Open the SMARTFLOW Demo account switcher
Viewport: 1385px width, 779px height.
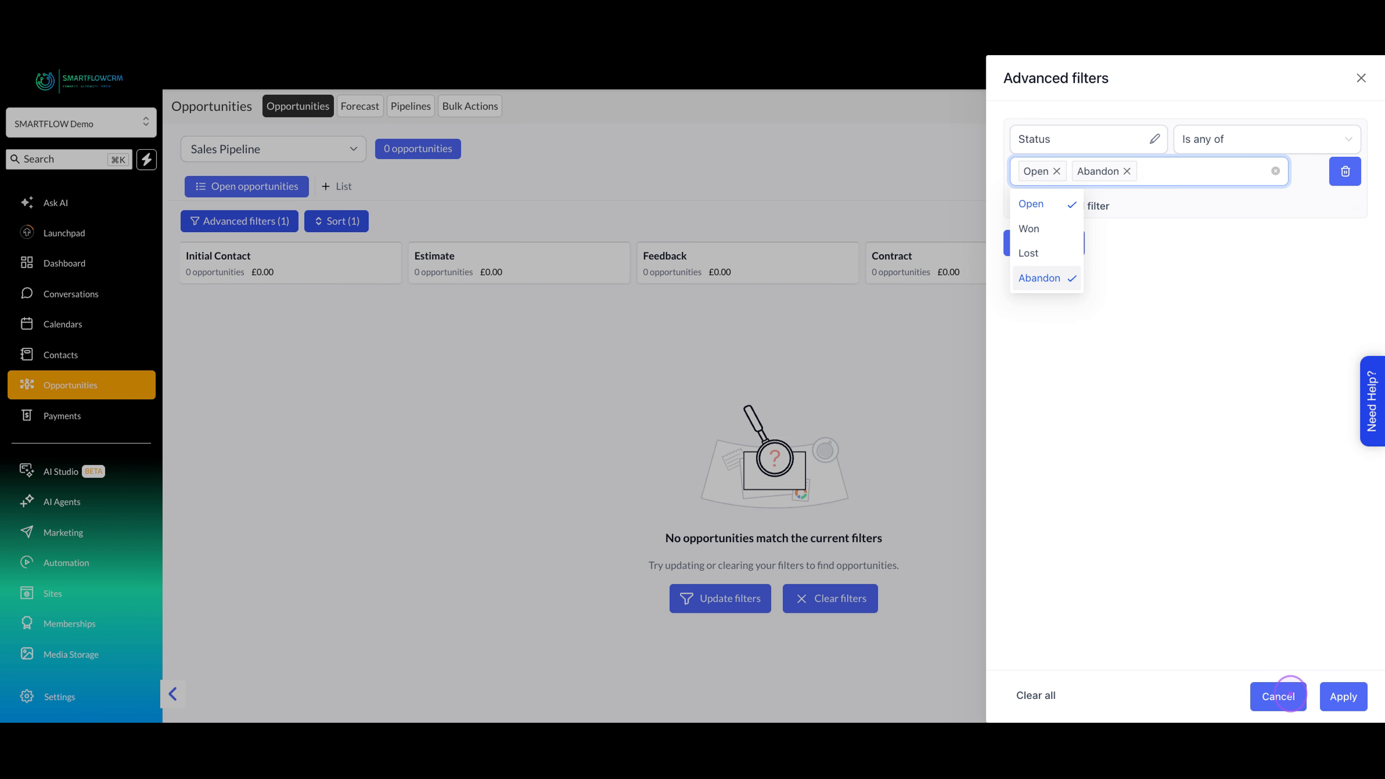pos(81,123)
